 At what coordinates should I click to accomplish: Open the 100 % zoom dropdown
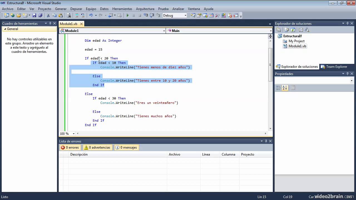click(73, 134)
